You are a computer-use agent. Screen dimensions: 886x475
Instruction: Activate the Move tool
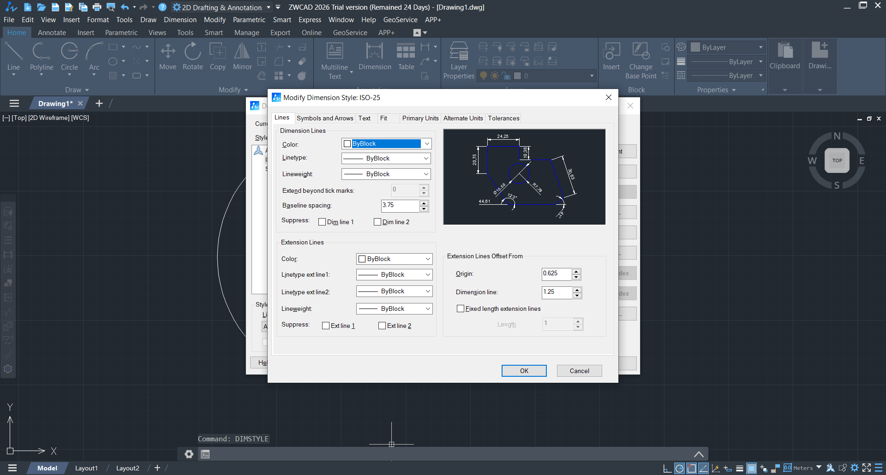tap(168, 56)
